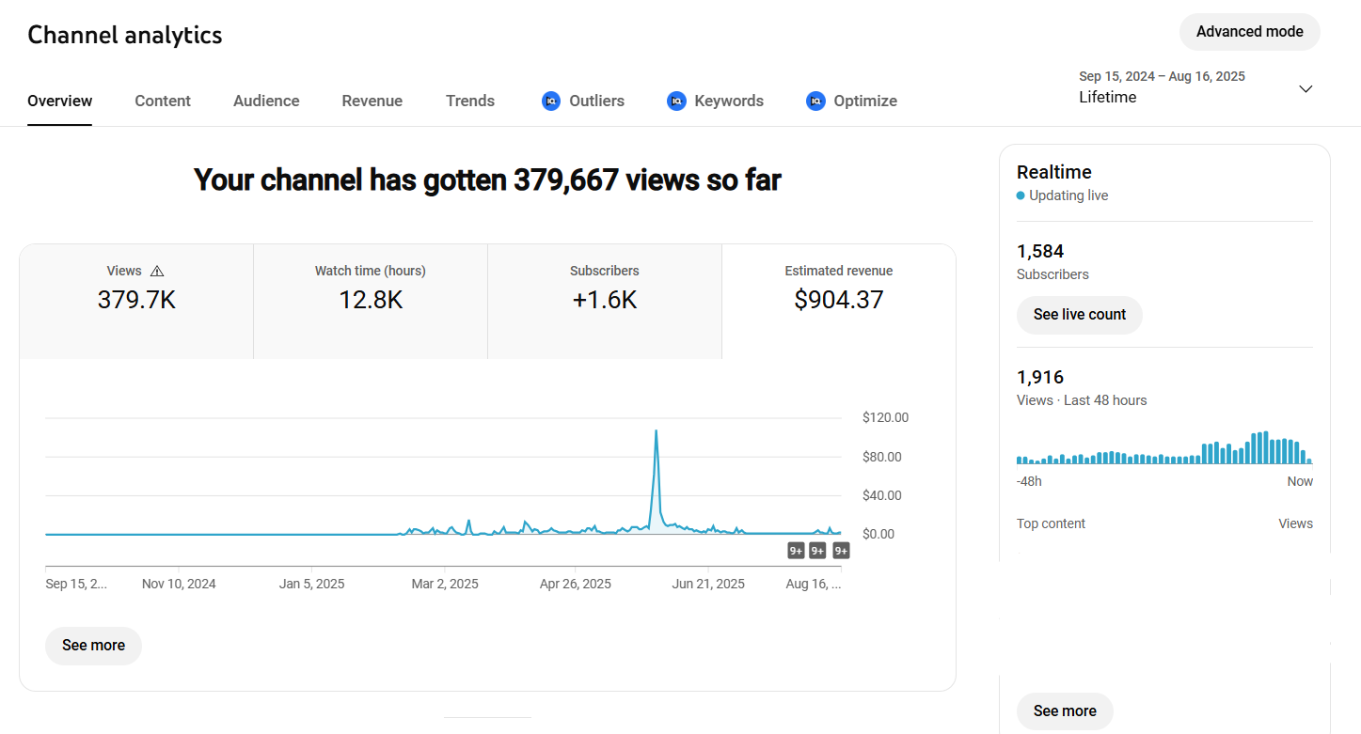This screenshot has width=1361, height=734.
Task: Open the rightmost 9+ video marker on chart
Action: pyautogui.click(x=841, y=551)
